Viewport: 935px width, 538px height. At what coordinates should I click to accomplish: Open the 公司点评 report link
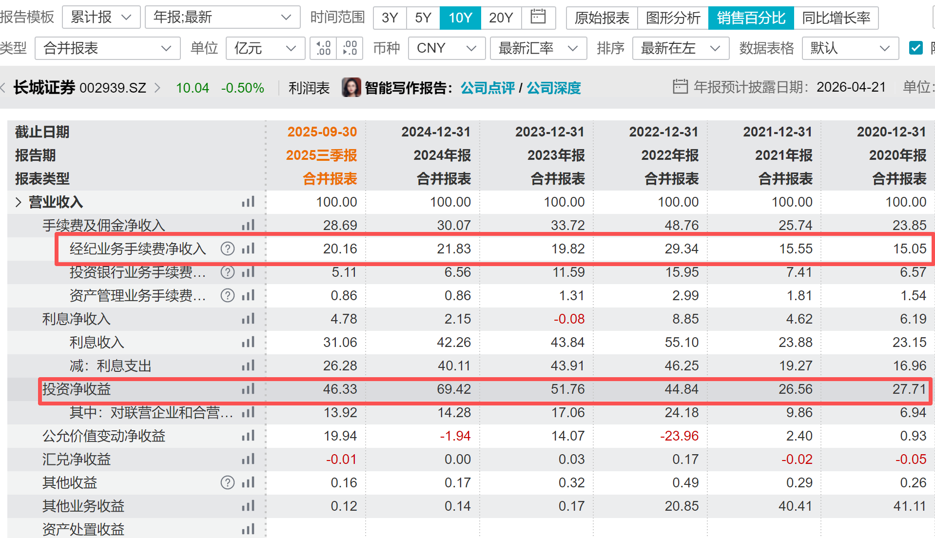point(487,88)
